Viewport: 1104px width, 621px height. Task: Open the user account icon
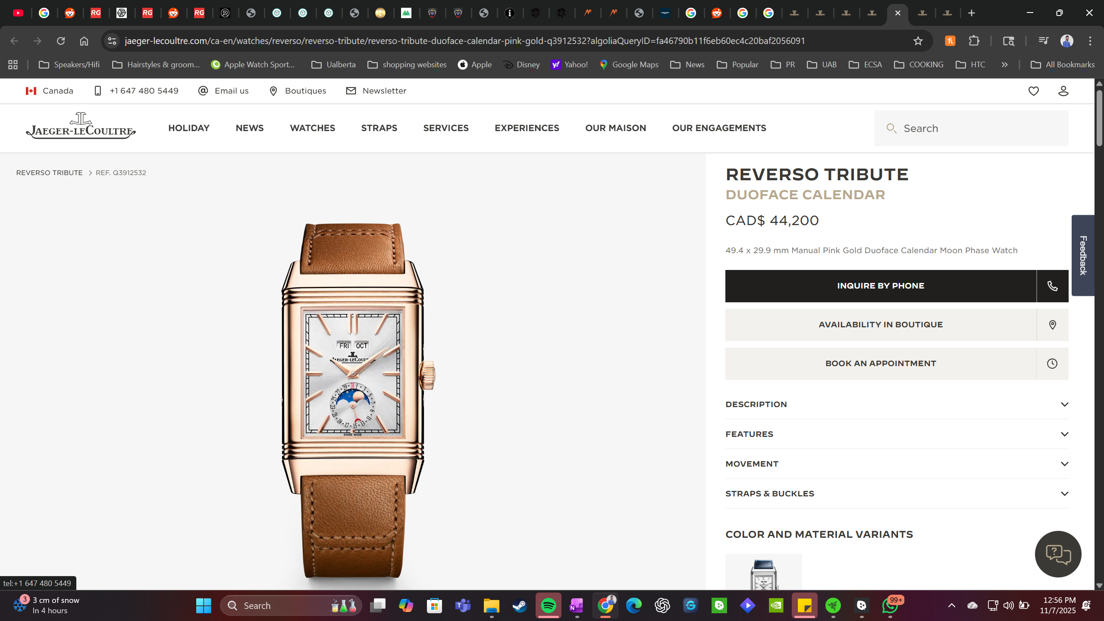(x=1063, y=91)
